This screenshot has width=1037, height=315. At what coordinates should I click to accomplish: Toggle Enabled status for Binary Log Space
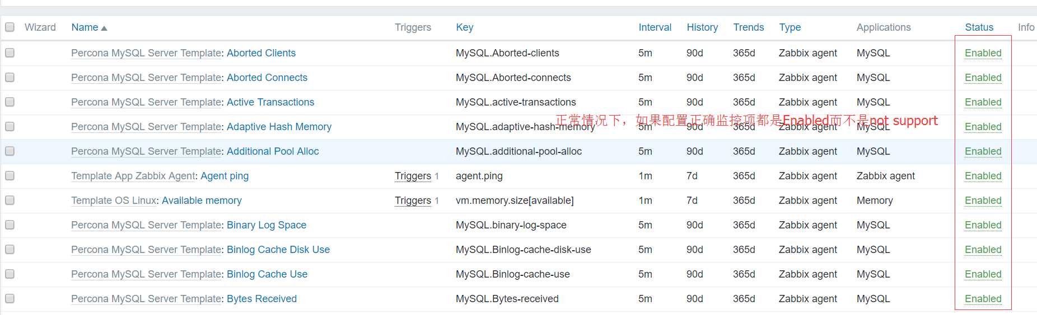pos(983,225)
